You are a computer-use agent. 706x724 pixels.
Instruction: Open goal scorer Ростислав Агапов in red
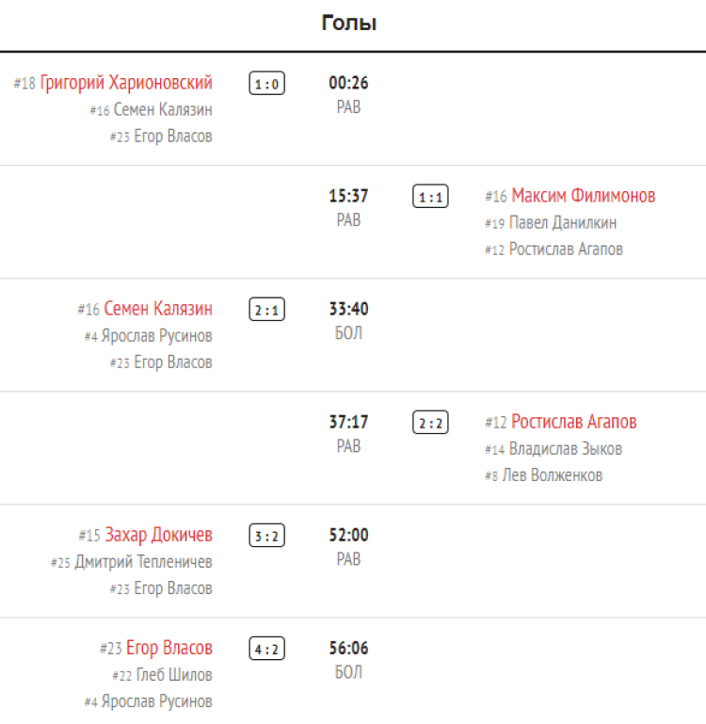[574, 422]
